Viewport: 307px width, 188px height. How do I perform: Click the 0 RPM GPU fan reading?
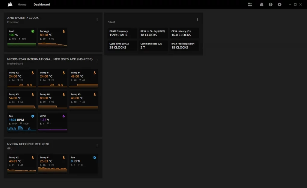coord(76,161)
